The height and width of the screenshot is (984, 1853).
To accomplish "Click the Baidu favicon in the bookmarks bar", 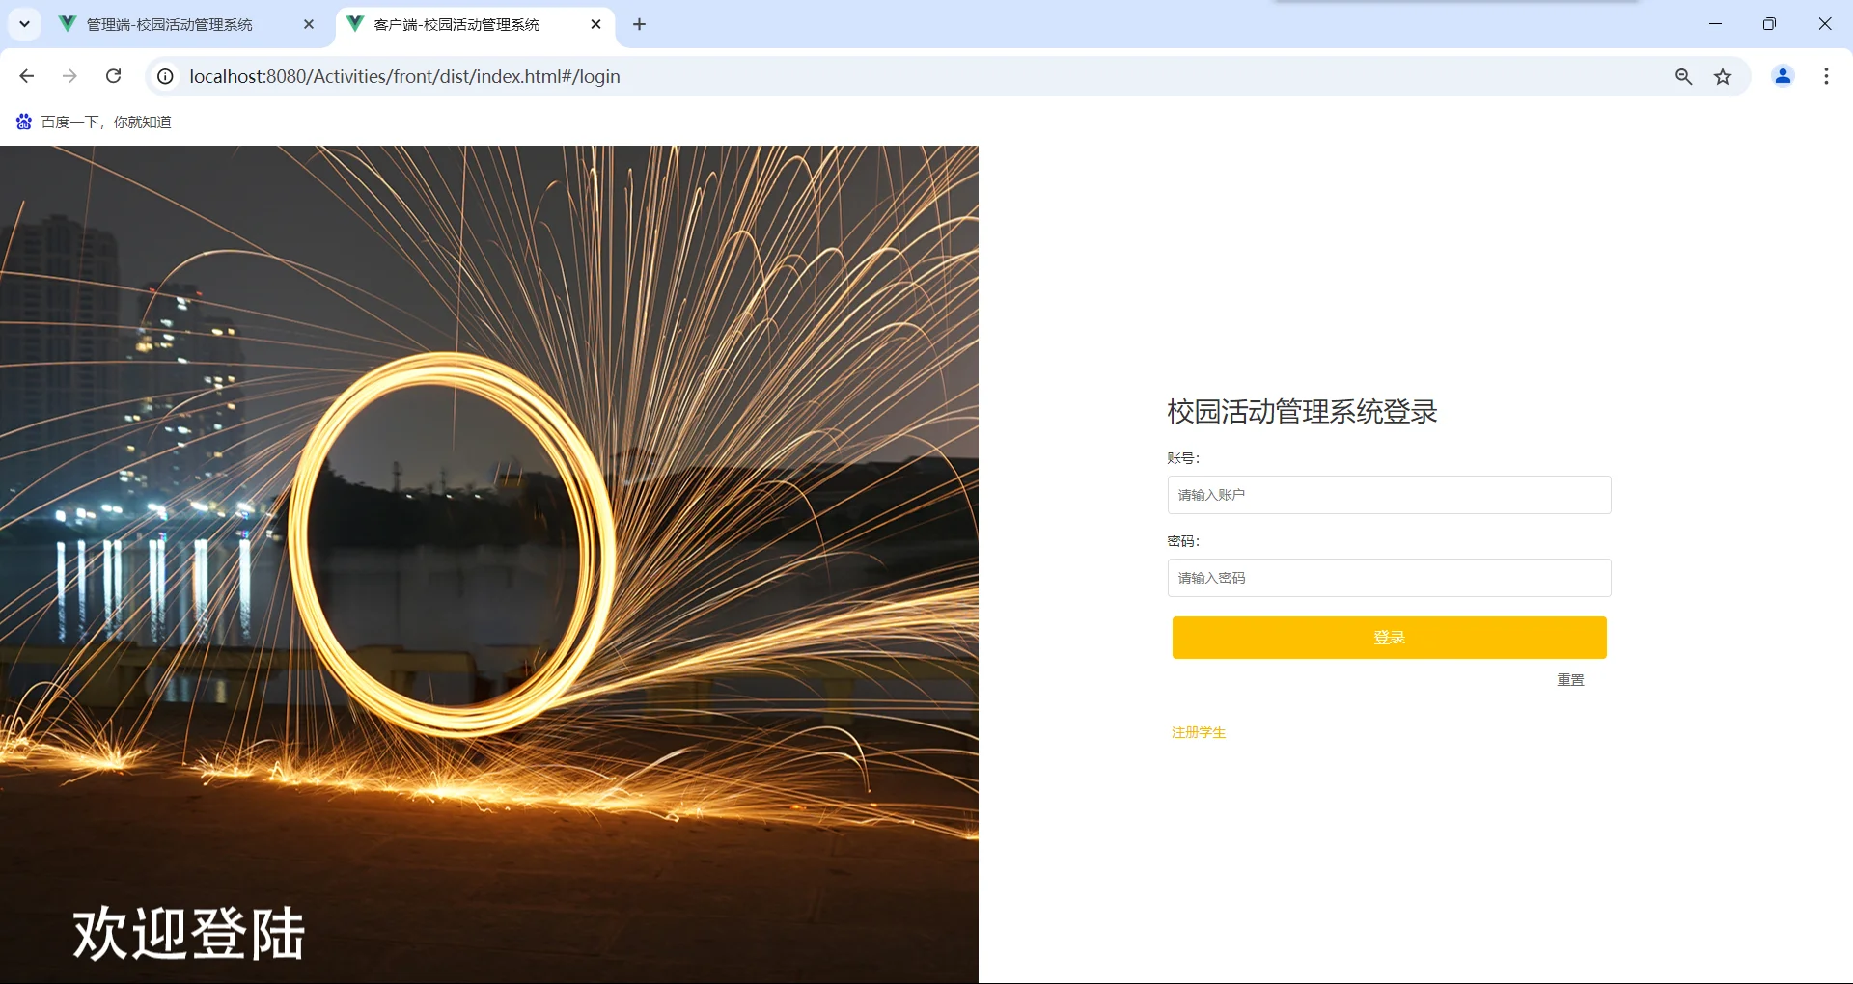I will pos(23,122).
